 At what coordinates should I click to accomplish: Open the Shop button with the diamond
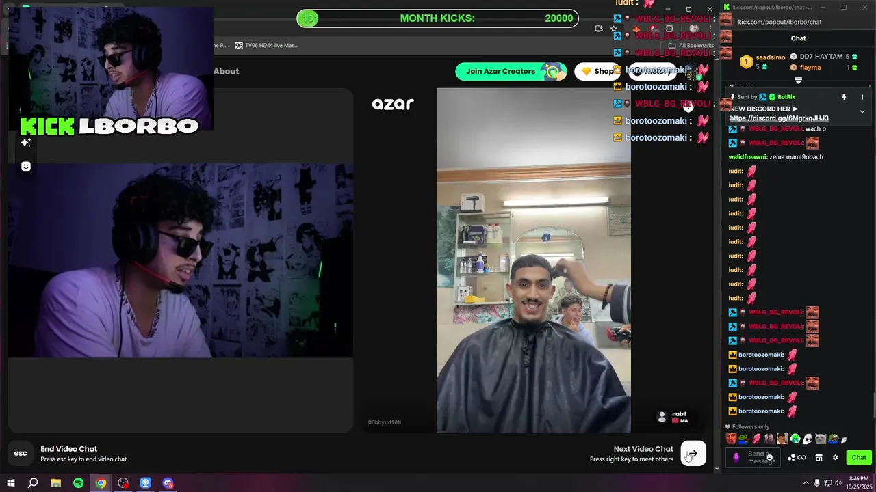[597, 71]
